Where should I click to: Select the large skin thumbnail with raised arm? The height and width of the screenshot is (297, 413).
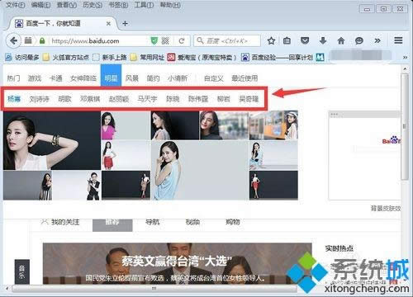pos(52,140)
